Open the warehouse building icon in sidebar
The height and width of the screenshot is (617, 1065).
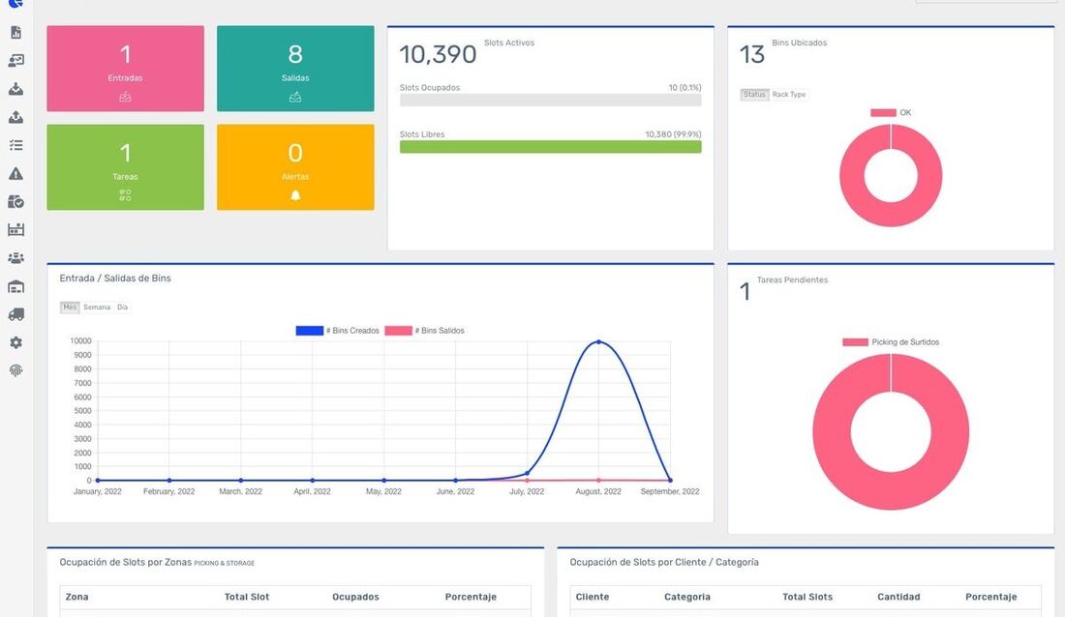coord(15,286)
